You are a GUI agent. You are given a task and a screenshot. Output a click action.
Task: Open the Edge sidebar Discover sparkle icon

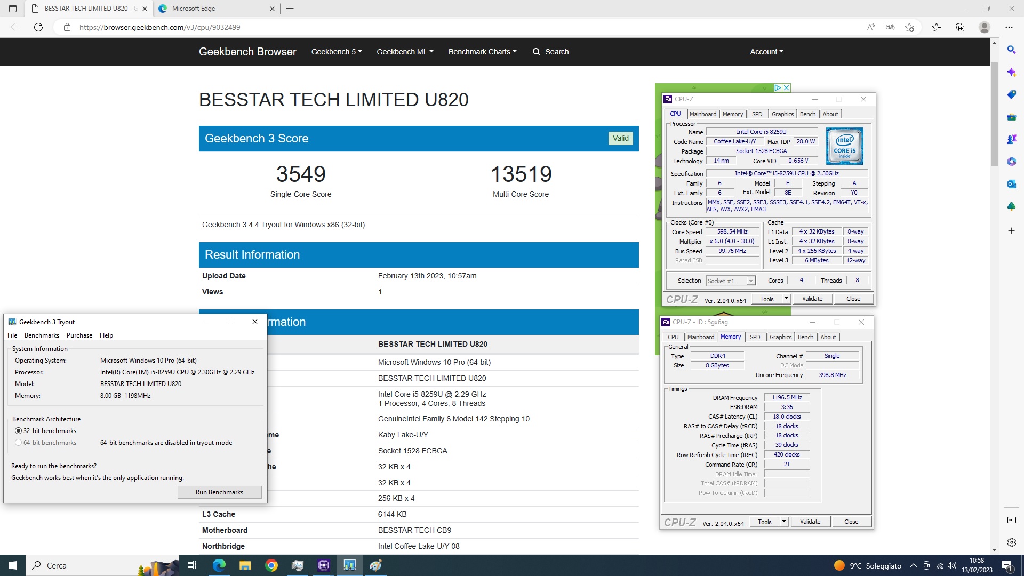1011,72
